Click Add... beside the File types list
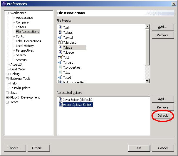178x156 pixels. (x=163, y=27)
